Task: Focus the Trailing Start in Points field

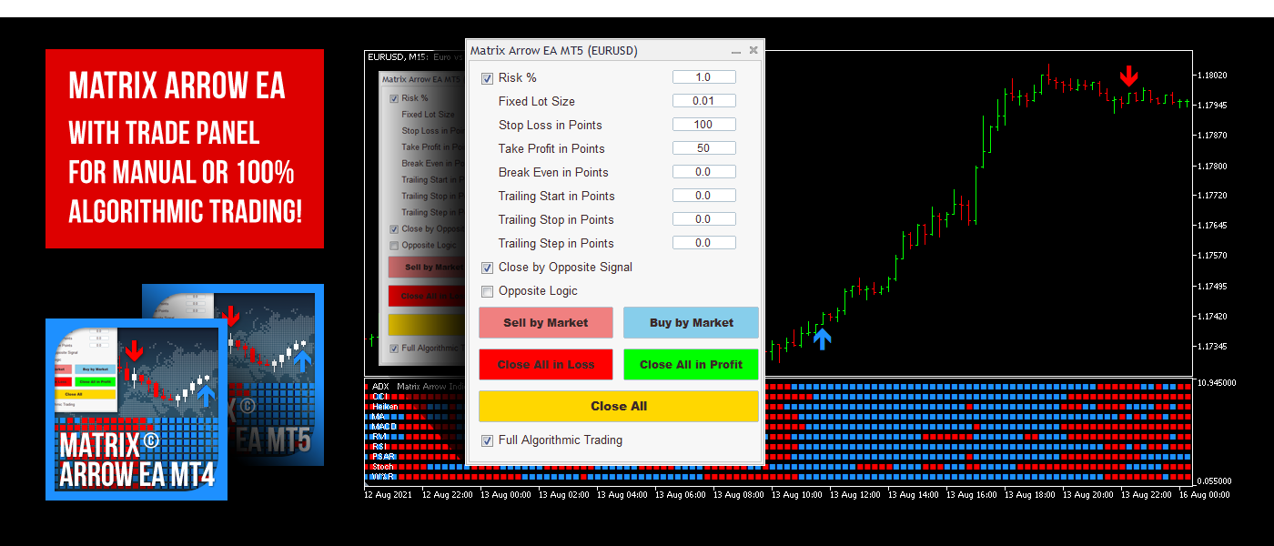Action: point(704,196)
